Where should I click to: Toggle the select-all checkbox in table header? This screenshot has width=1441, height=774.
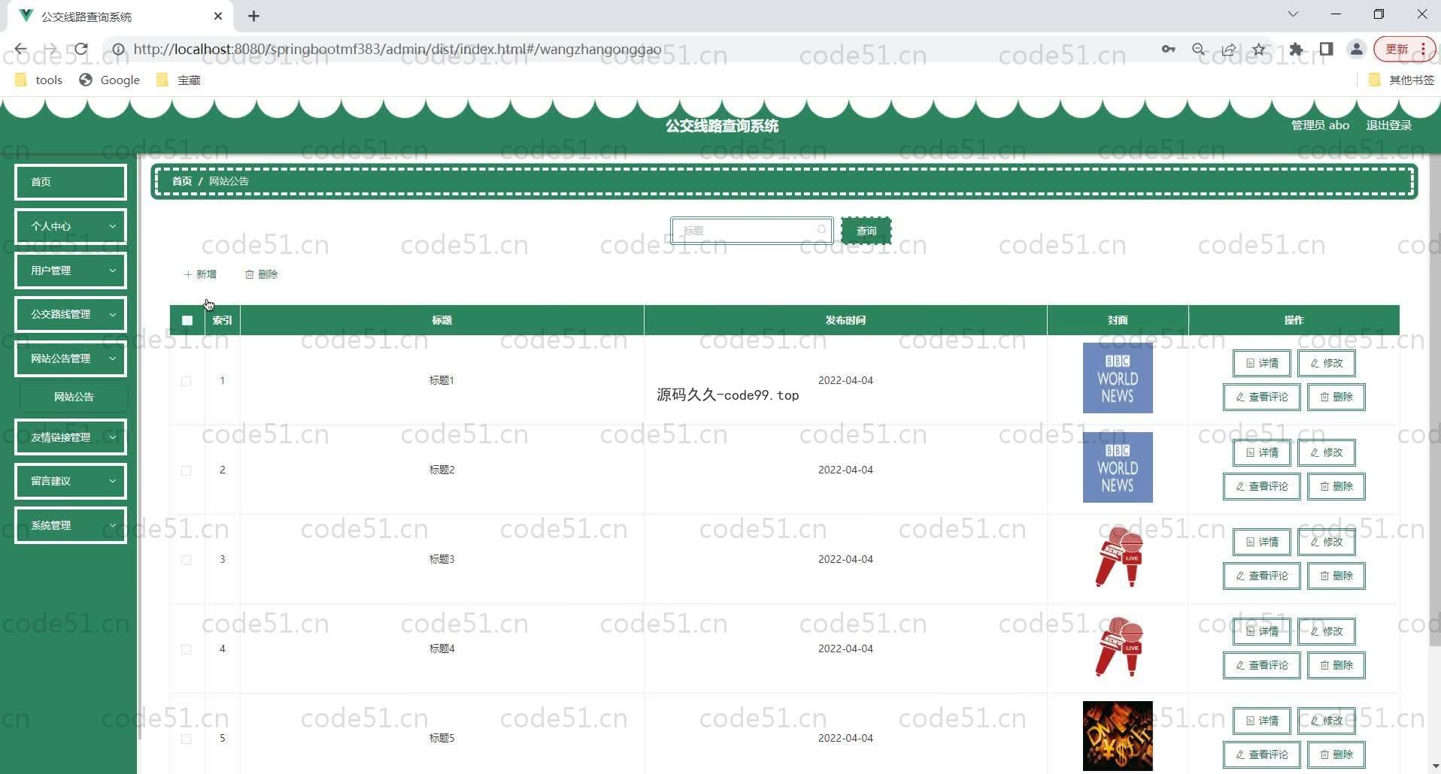pyautogui.click(x=187, y=320)
